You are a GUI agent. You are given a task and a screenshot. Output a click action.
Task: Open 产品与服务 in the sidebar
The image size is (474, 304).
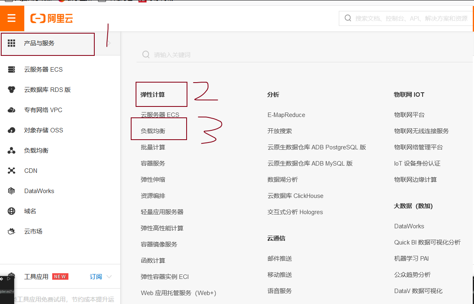[x=39, y=43]
